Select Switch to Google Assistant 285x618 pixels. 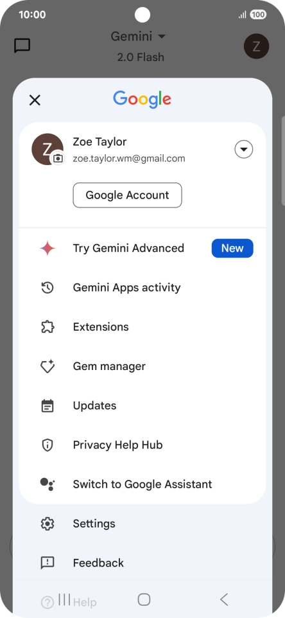tap(142, 484)
